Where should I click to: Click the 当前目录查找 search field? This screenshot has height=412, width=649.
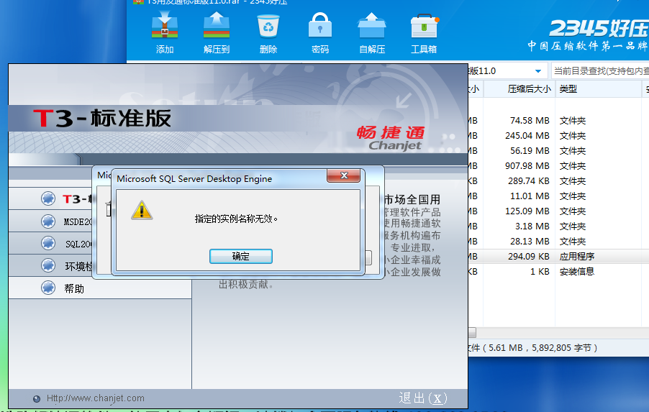click(600, 71)
